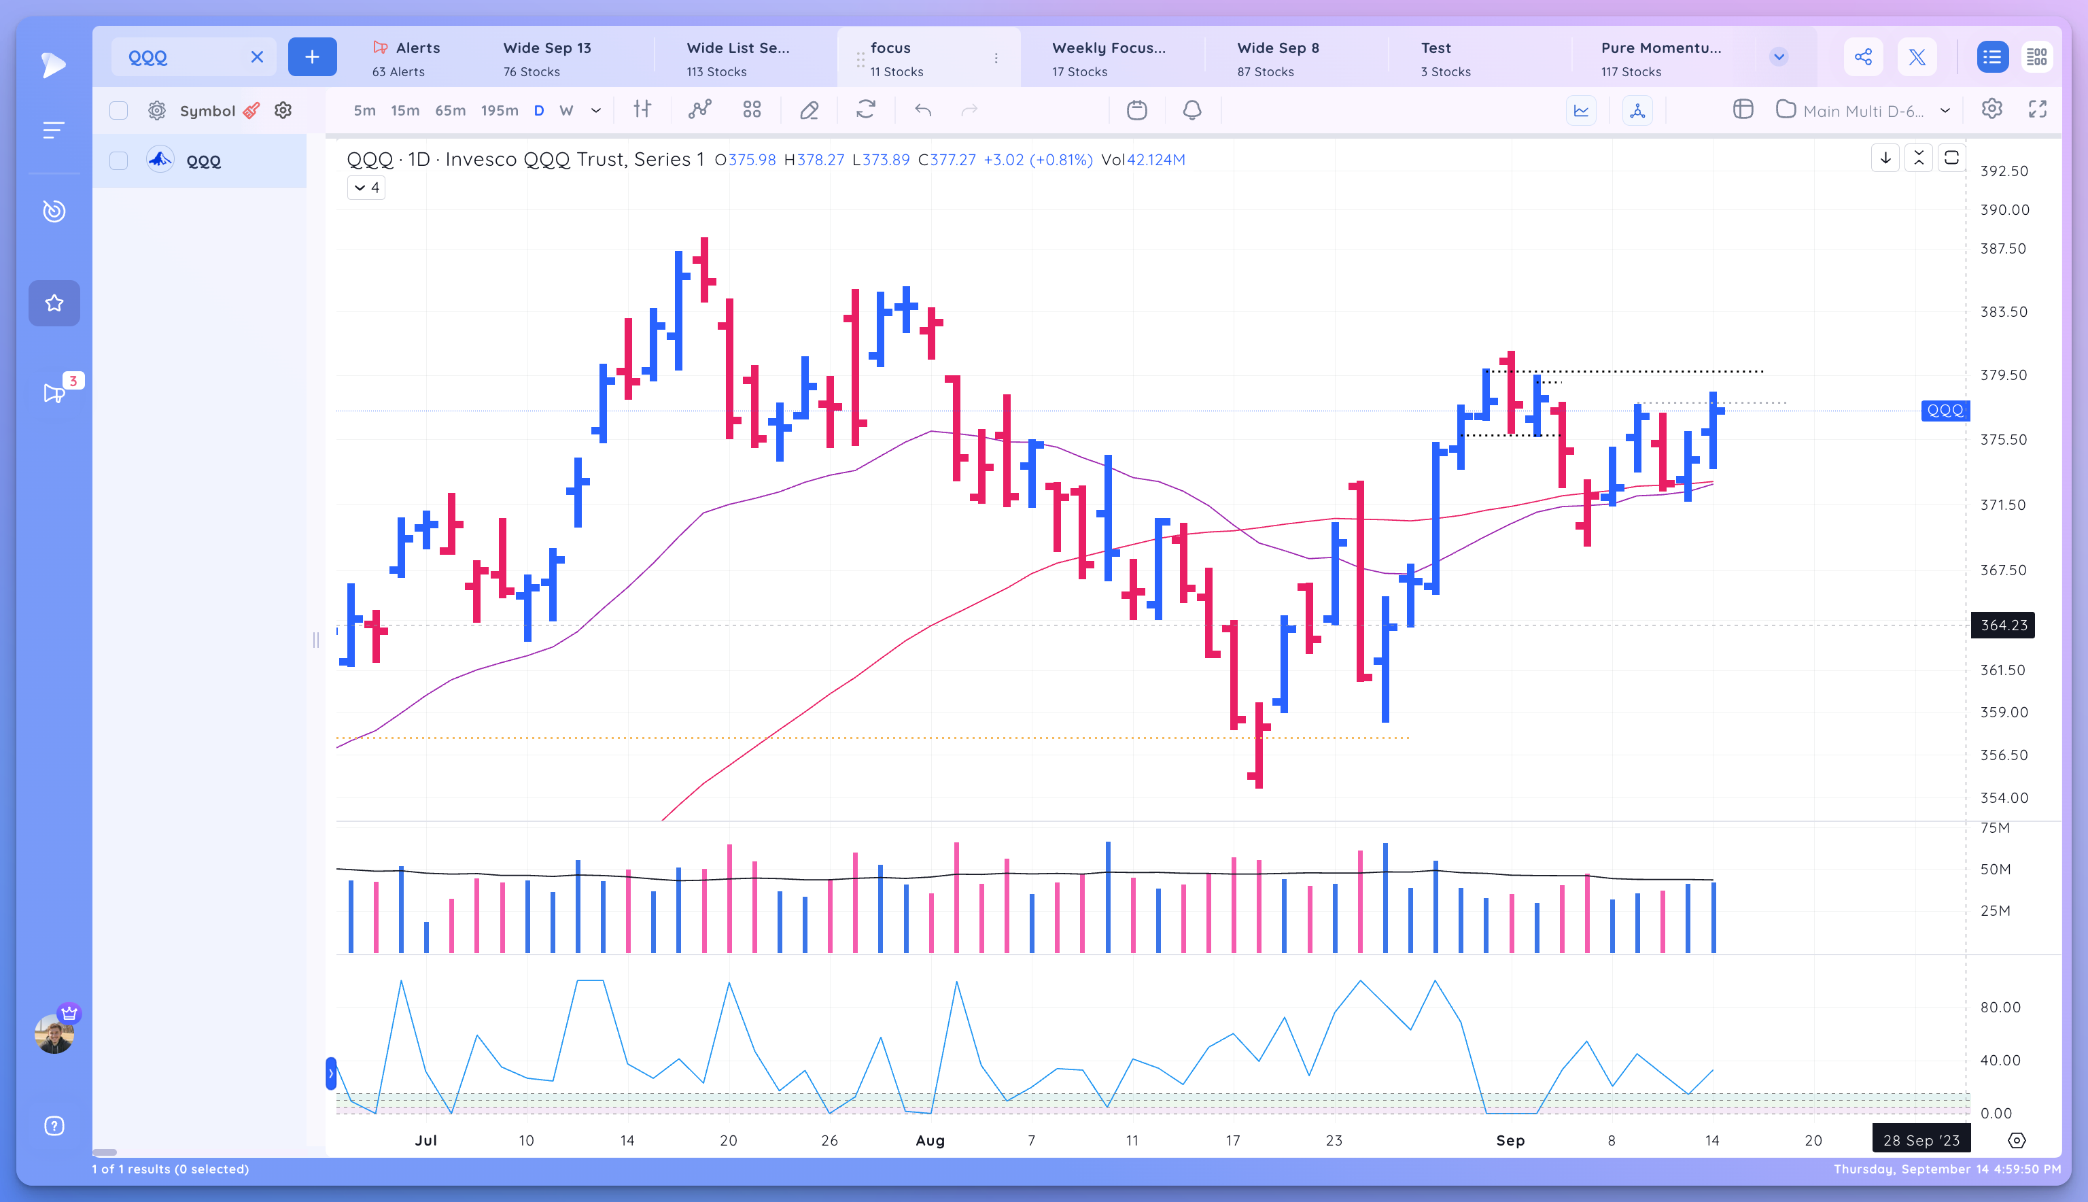The image size is (2088, 1202).
Task: Click the chart pane down-arrow button
Action: [x=1885, y=158]
